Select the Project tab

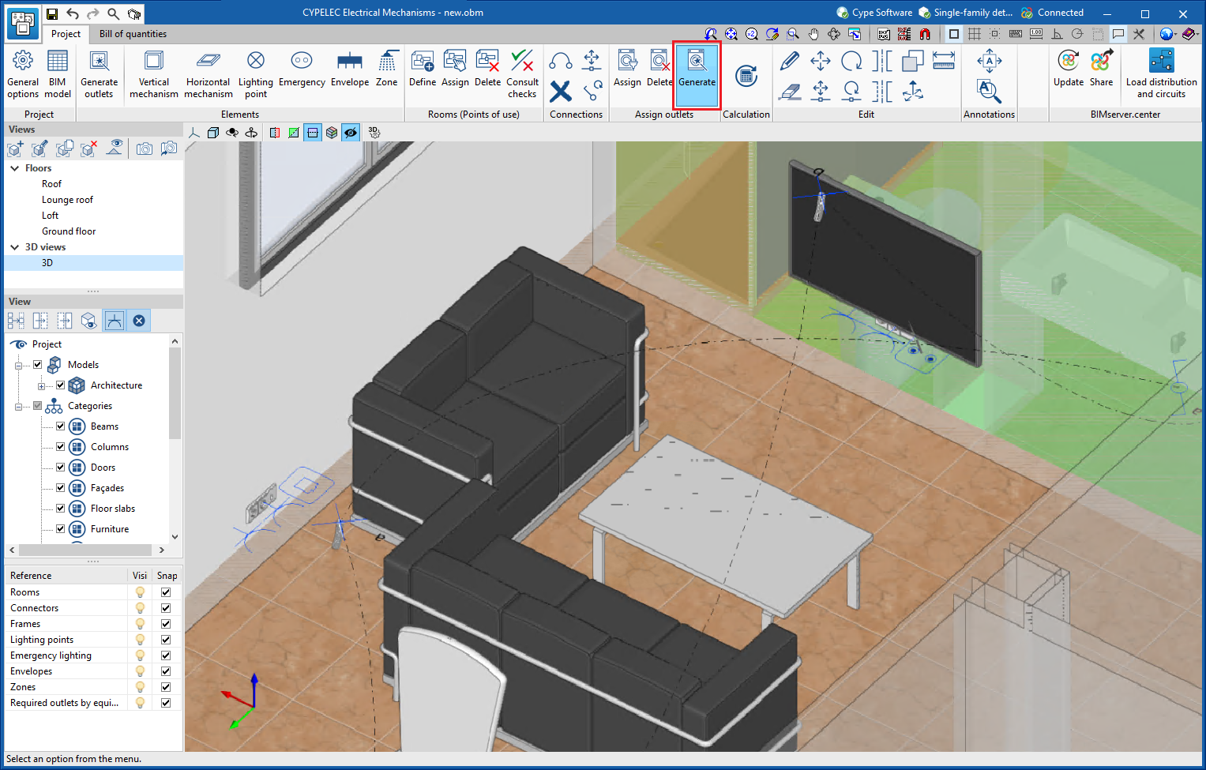(x=66, y=34)
